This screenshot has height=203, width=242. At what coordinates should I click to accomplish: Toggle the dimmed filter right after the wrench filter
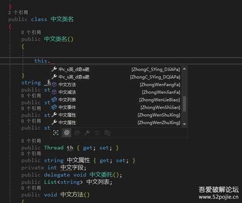point(97,133)
